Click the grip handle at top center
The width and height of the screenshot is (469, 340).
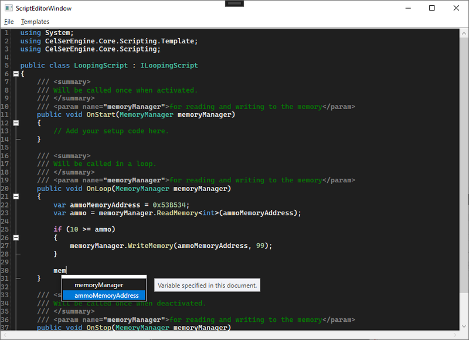[x=235, y=4]
